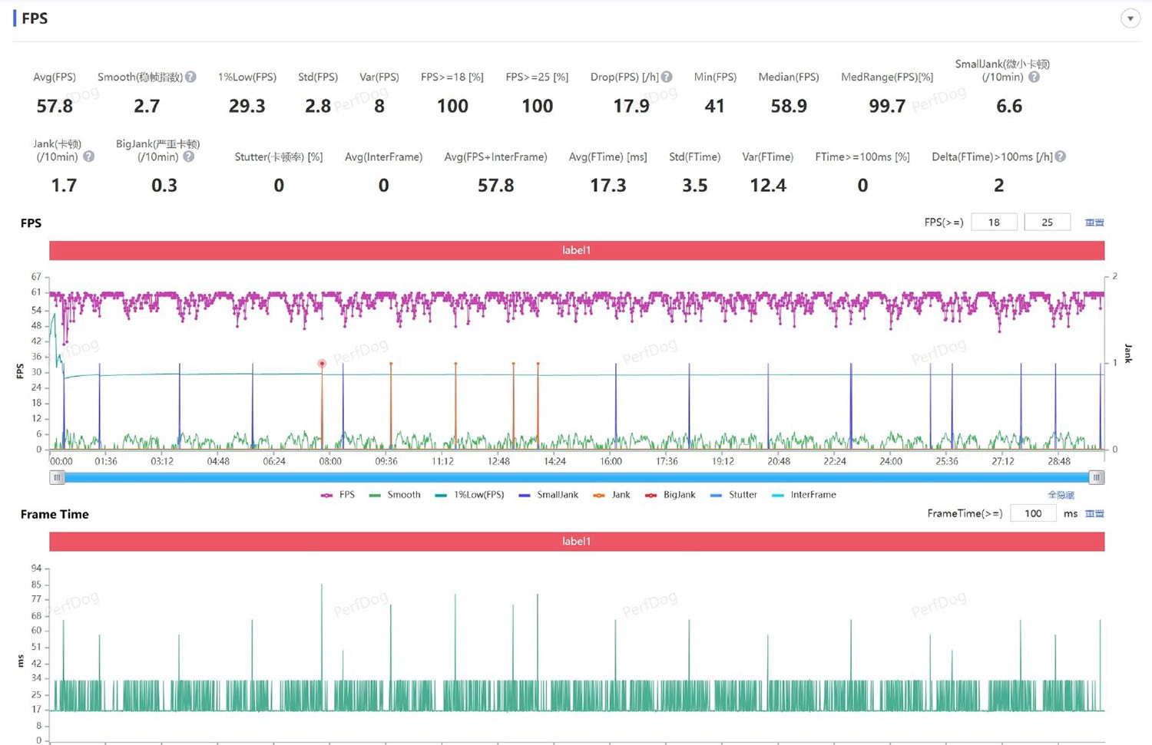The height and width of the screenshot is (745, 1152).
Task: Click Min(FPS) value 41
Action: tap(714, 106)
